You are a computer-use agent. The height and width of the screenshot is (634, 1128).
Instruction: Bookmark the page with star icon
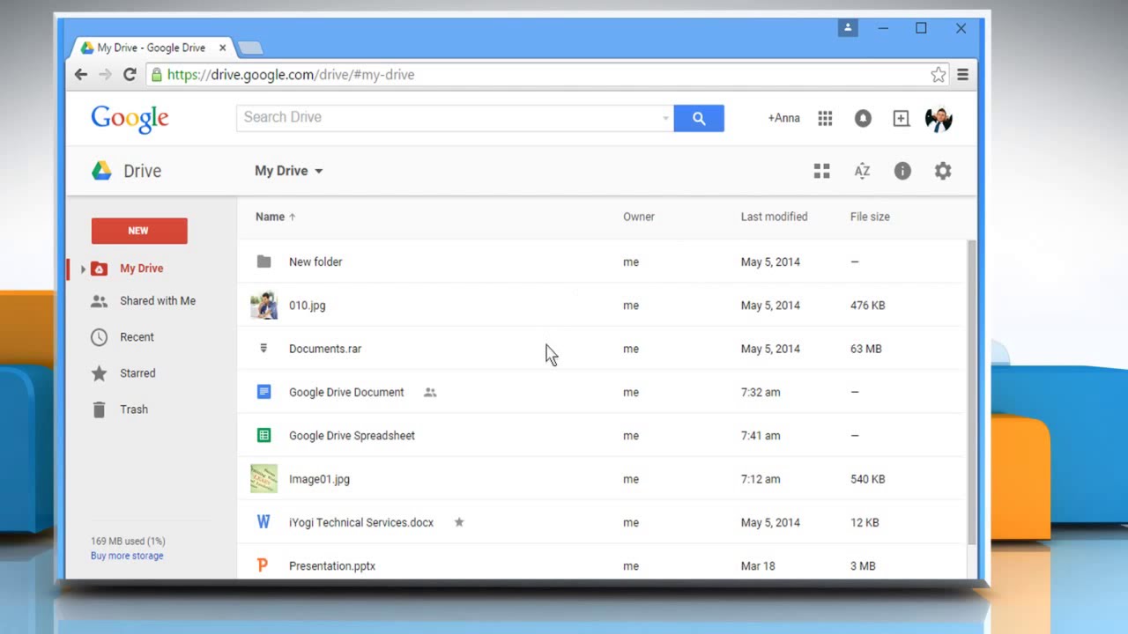(x=939, y=75)
